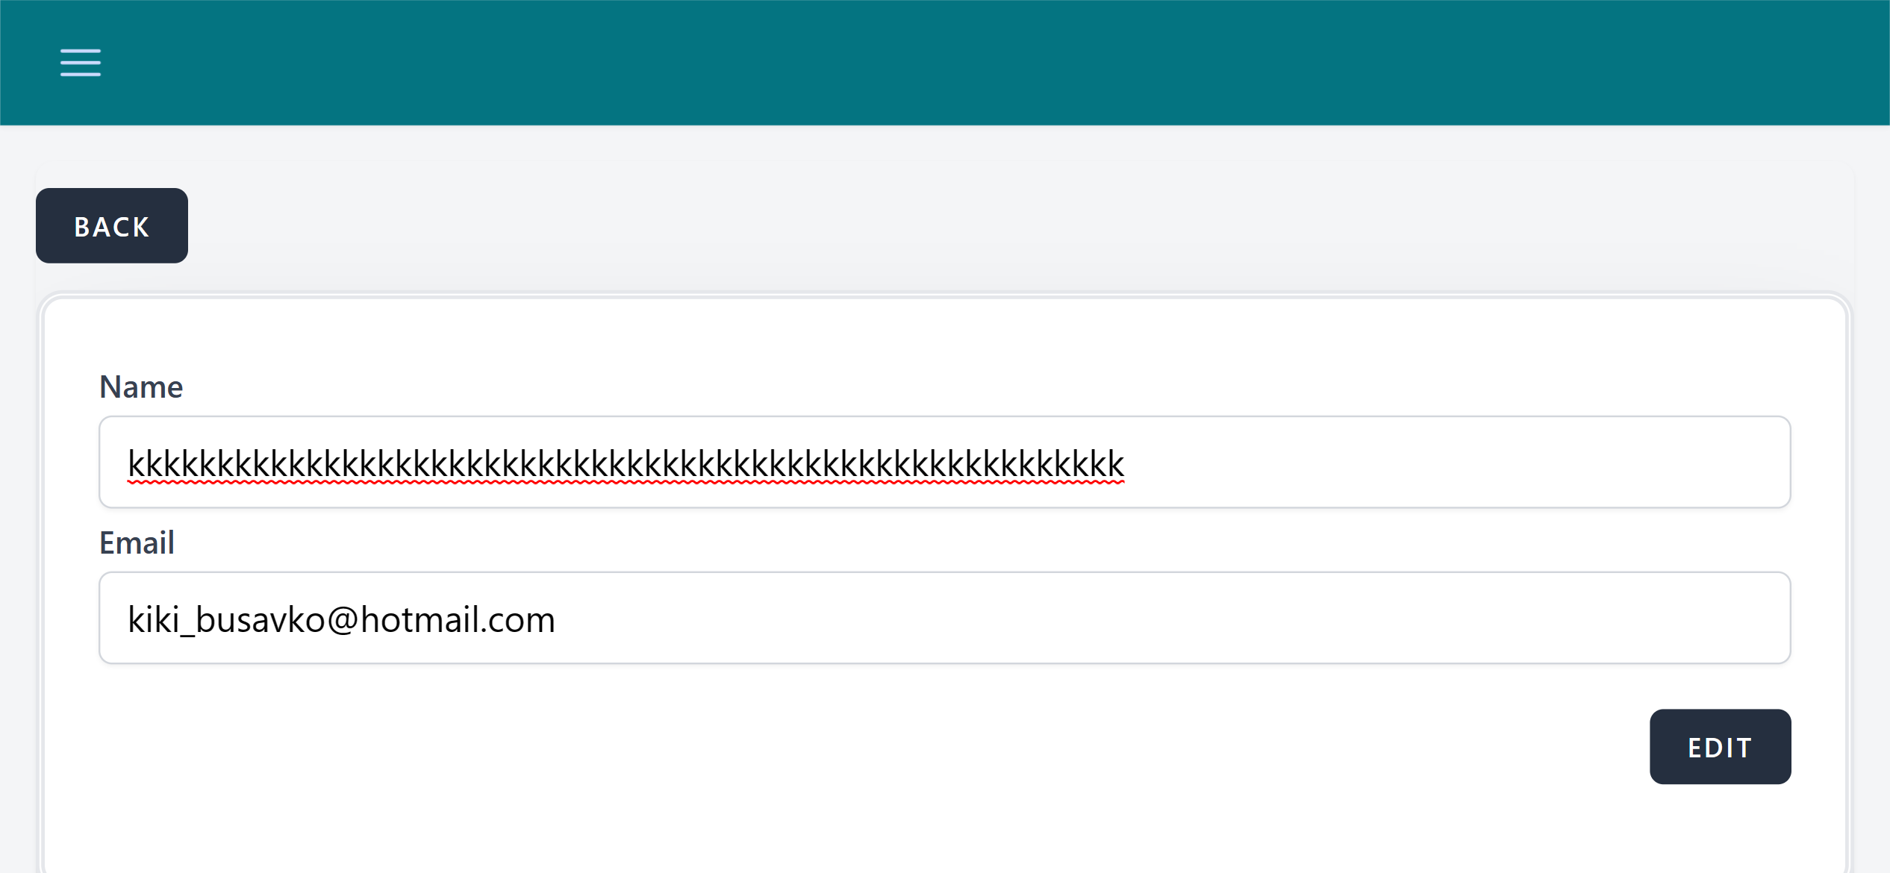Click empty space inside Email field

(1172, 618)
